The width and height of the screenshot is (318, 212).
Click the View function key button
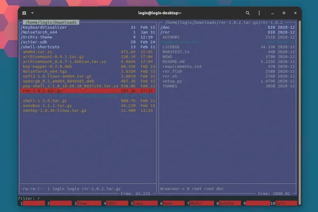point(89,203)
